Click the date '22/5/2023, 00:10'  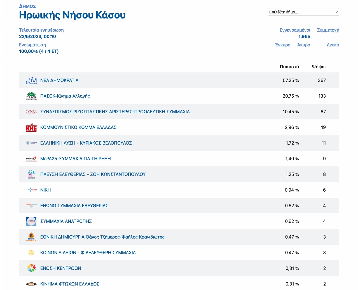[x=38, y=36]
